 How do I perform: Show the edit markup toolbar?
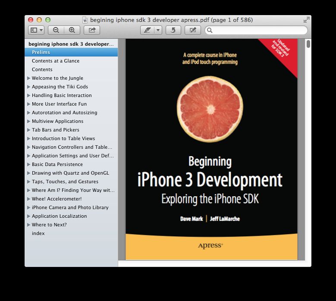(x=193, y=30)
